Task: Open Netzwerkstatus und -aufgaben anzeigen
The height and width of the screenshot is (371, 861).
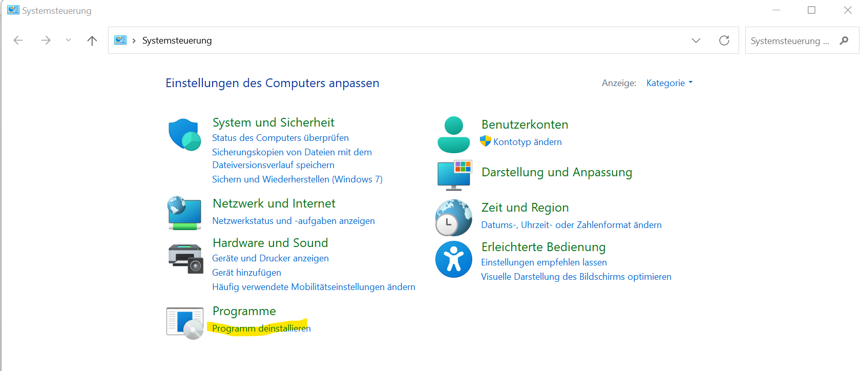Action: [293, 221]
